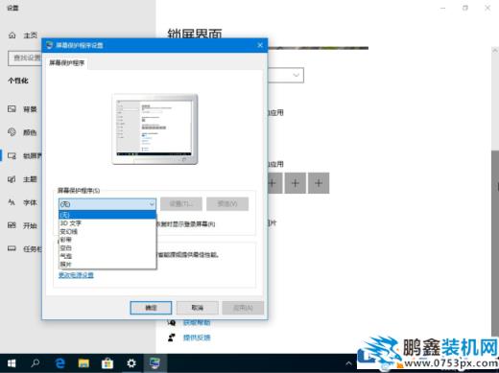Maximize the Settings window
The image size is (499, 373).
465,8
